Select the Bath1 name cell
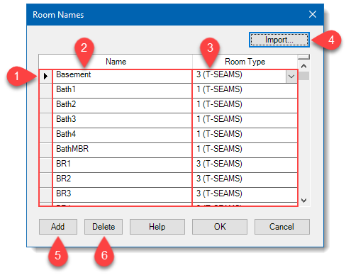 point(122,91)
